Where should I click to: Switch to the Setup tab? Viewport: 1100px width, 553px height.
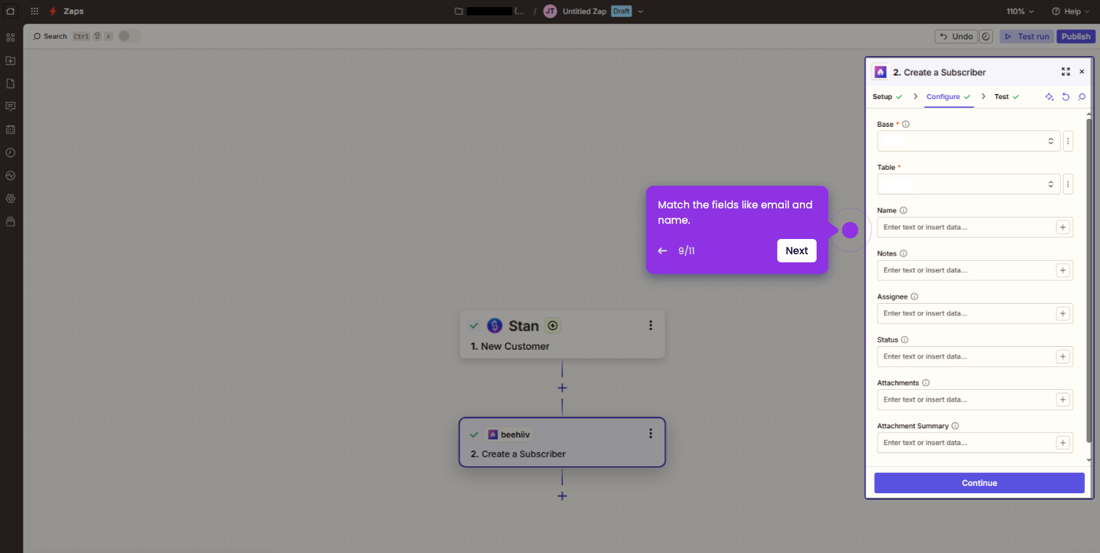click(887, 96)
